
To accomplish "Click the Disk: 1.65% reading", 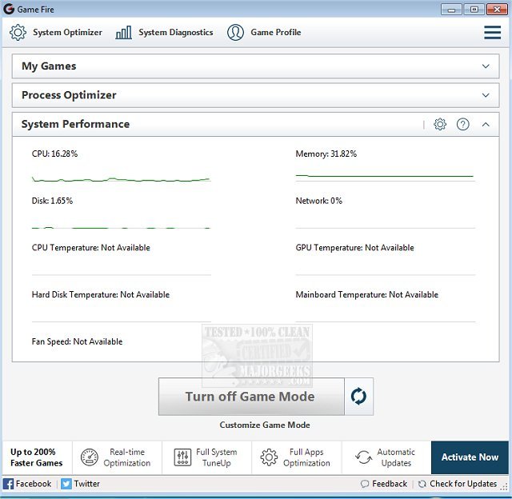I will click(x=52, y=201).
